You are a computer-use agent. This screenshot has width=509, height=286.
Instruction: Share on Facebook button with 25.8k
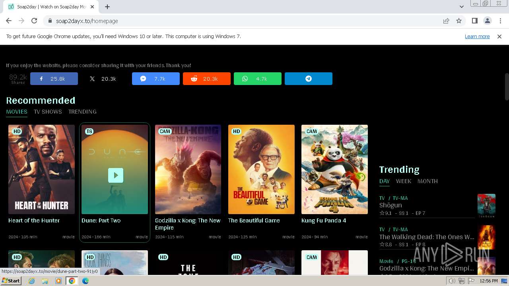point(54,79)
